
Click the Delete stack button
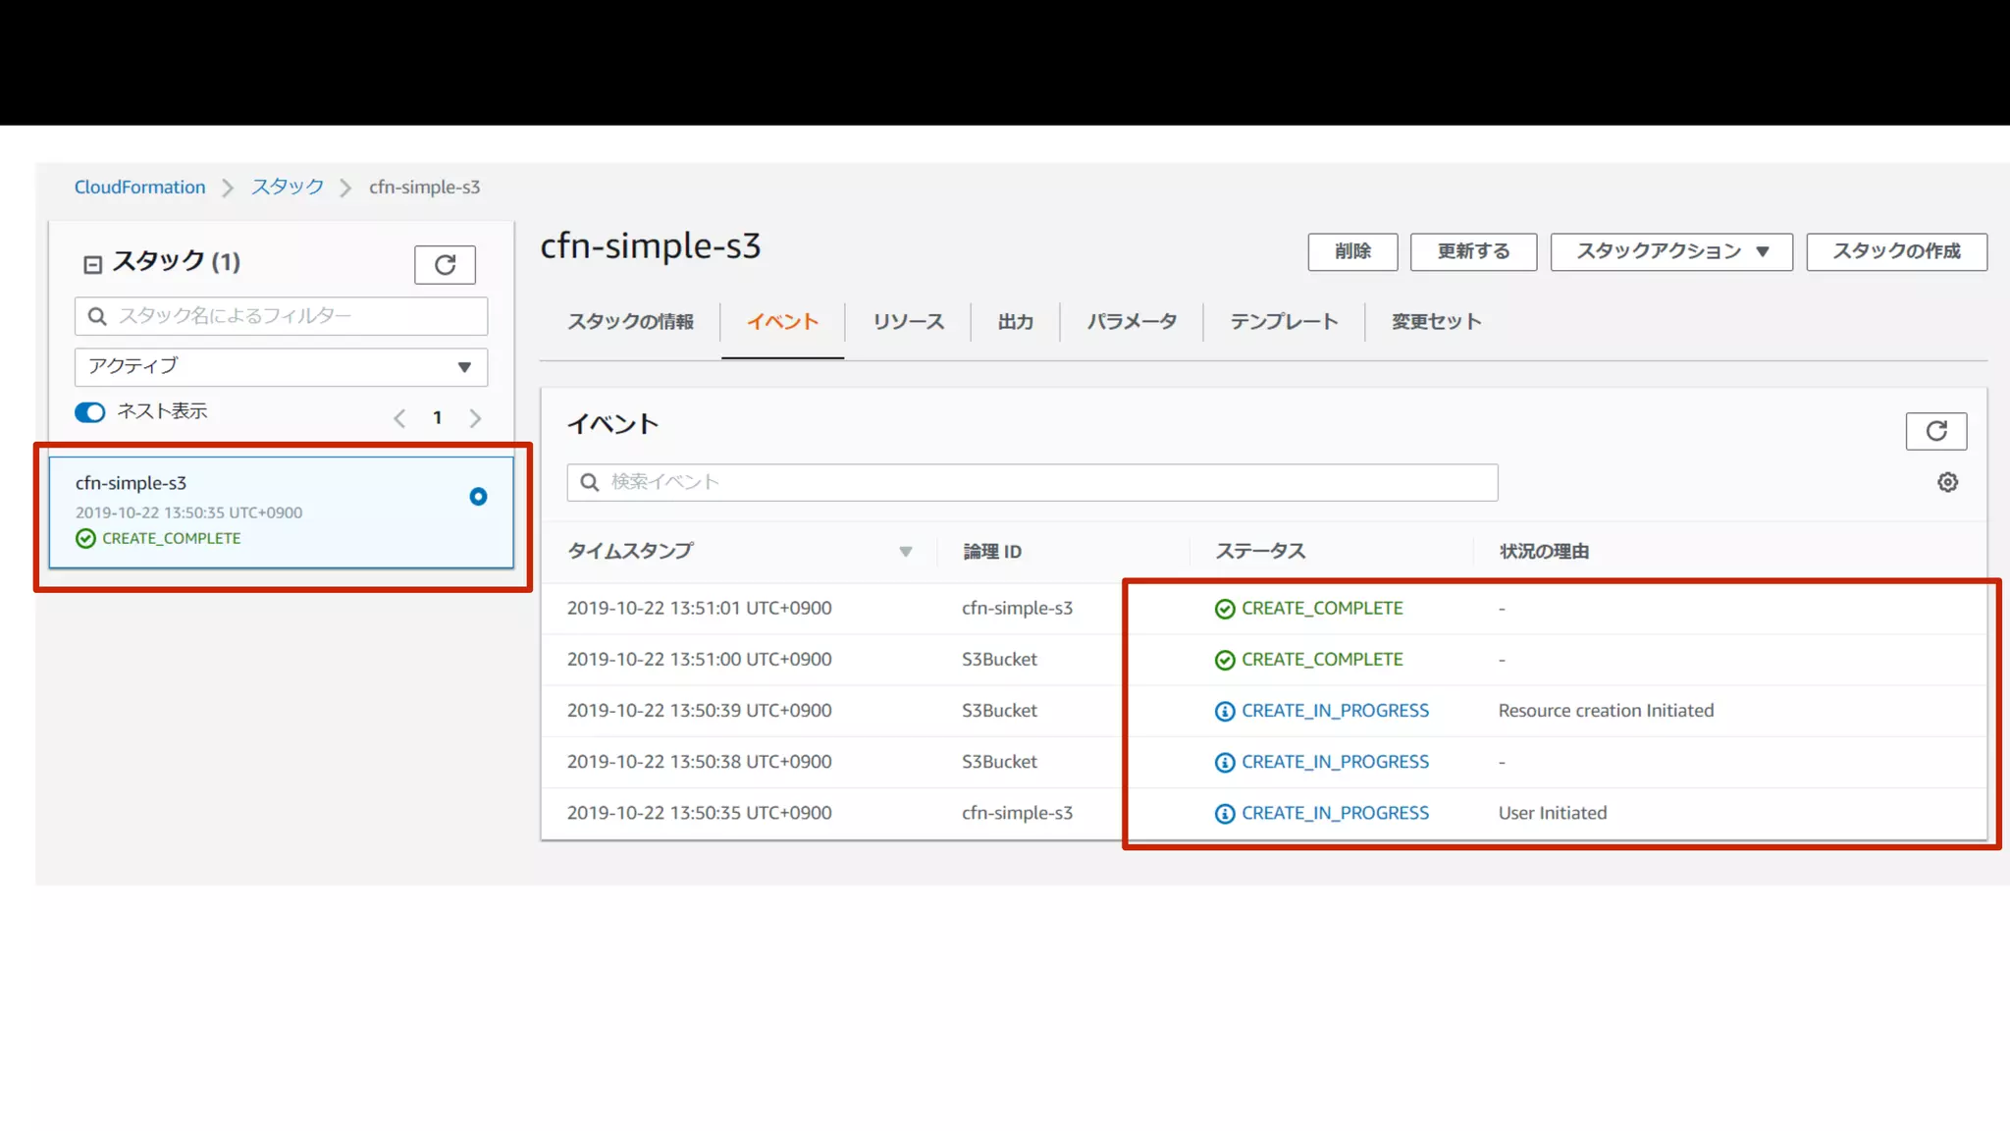coord(1351,251)
